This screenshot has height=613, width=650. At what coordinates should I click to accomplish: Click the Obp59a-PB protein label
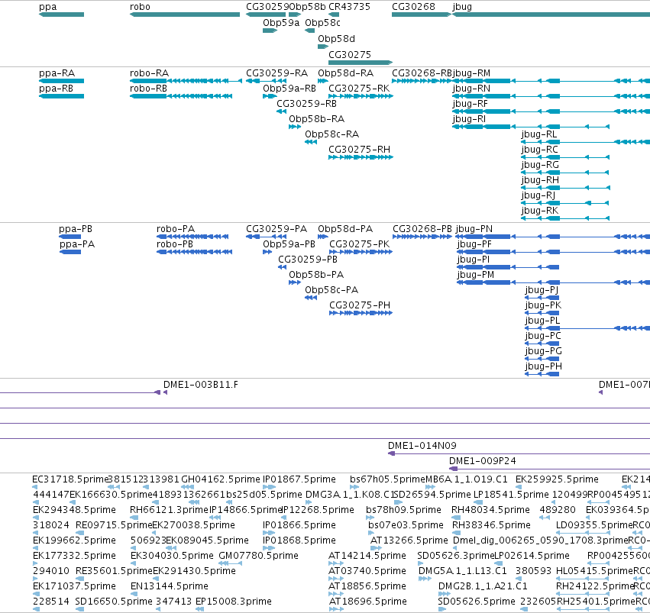point(289,244)
